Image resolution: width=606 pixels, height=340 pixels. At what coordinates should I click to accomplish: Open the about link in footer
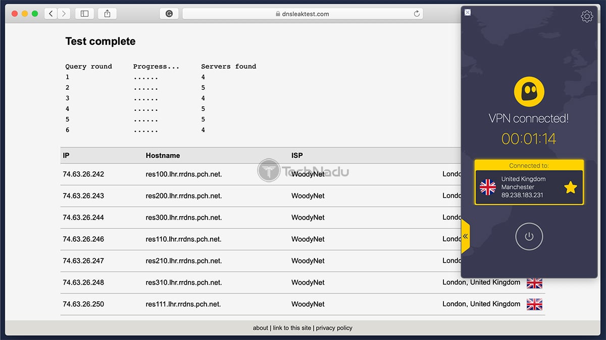(x=261, y=328)
